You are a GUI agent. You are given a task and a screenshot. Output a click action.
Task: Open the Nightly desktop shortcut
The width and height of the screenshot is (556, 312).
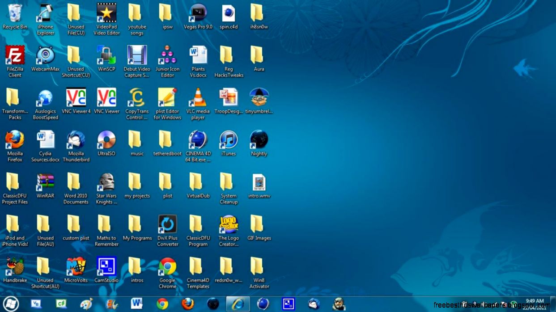tap(259, 143)
